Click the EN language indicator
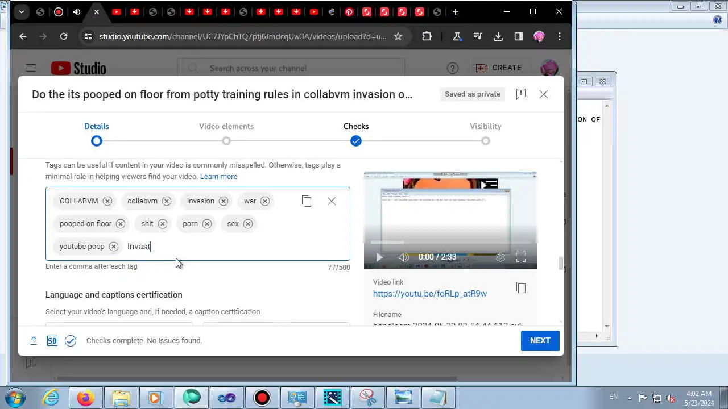Screen dimensions: 728x409 [614, 397]
